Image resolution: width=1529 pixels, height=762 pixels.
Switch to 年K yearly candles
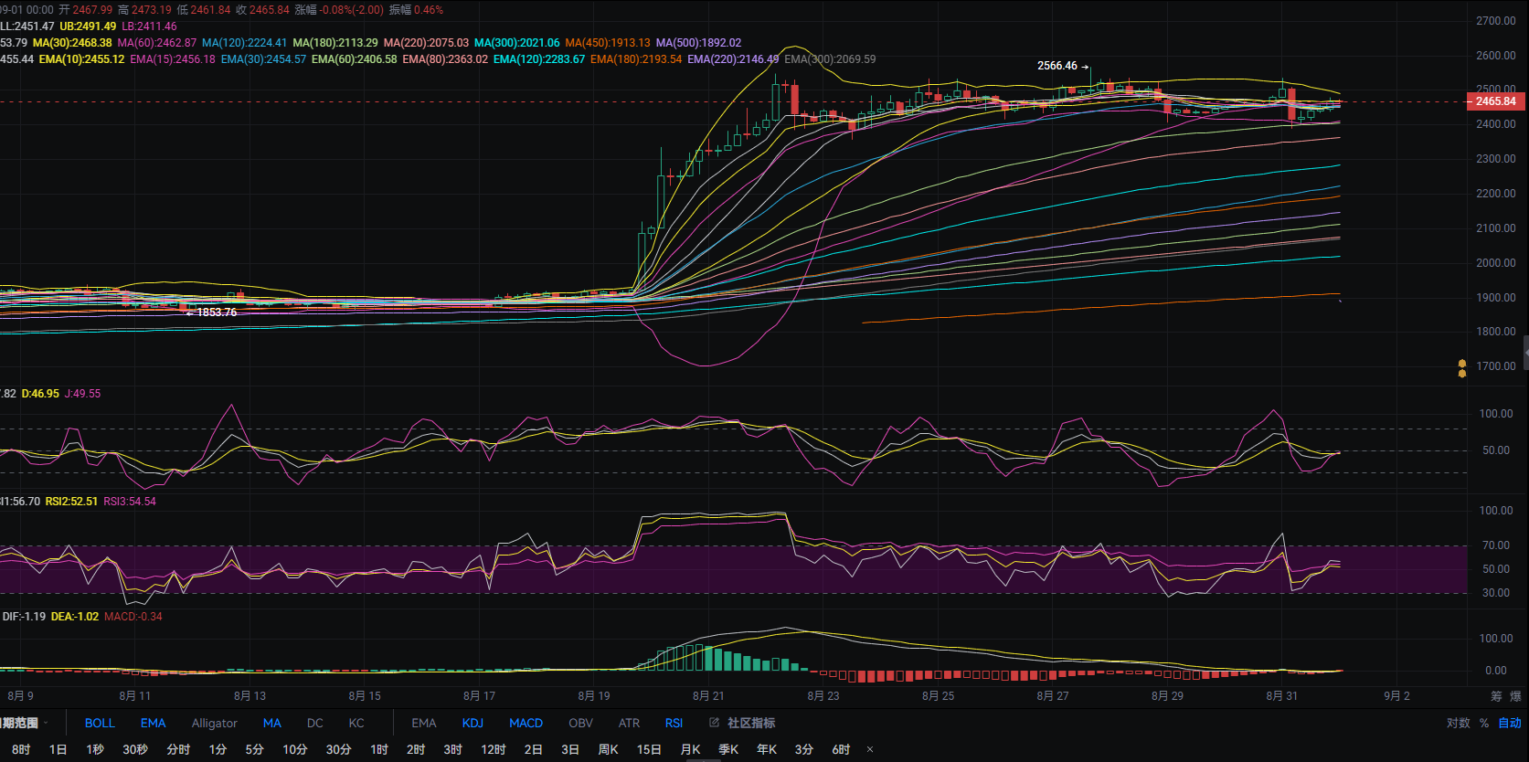point(767,749)
